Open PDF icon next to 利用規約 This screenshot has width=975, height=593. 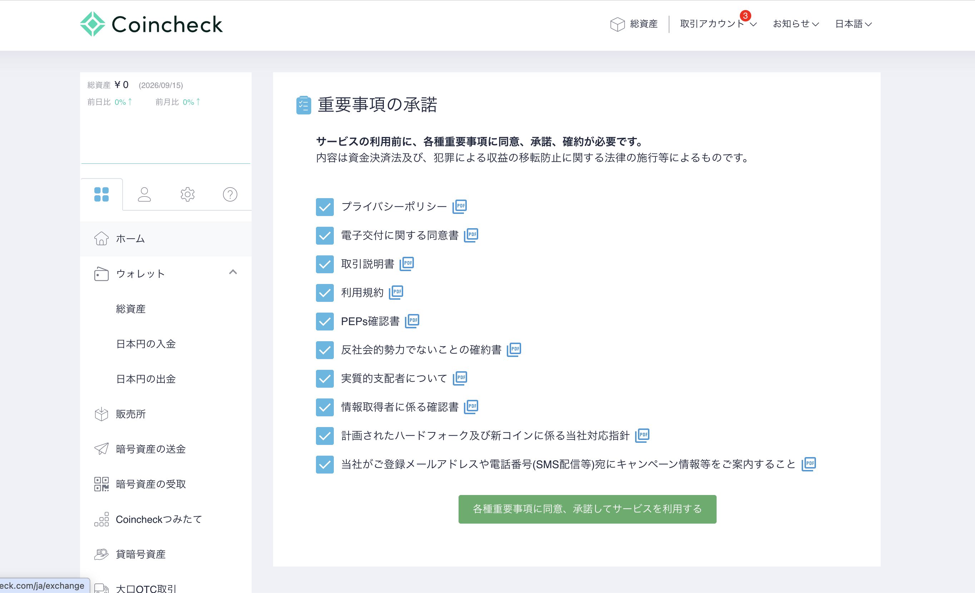tap(396, 293)
